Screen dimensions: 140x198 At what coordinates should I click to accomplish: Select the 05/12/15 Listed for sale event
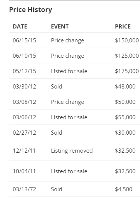point(69,71)
